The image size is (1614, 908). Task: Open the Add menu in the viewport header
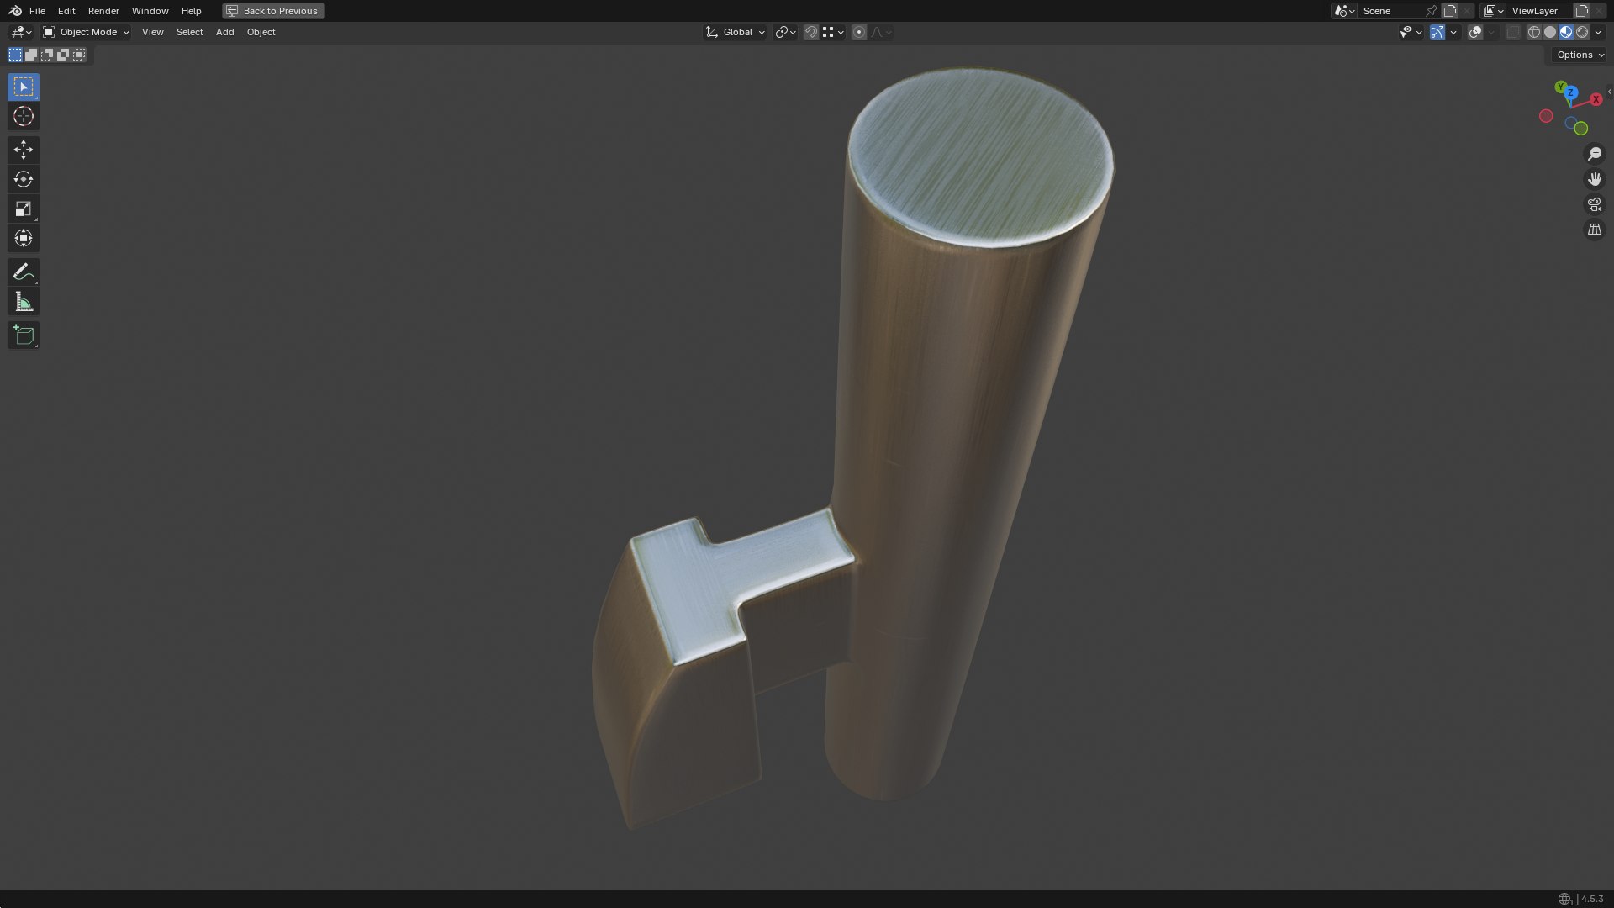225,32
